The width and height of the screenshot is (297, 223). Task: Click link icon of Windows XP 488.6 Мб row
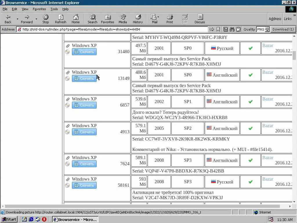[x=68, y=72]
